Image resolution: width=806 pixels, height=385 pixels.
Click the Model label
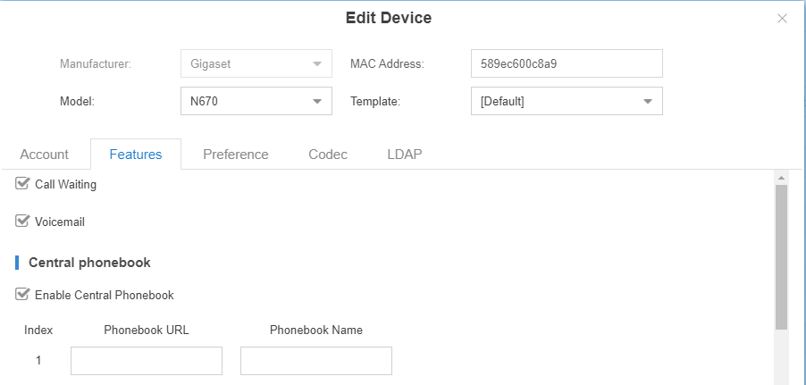(77, 101)
